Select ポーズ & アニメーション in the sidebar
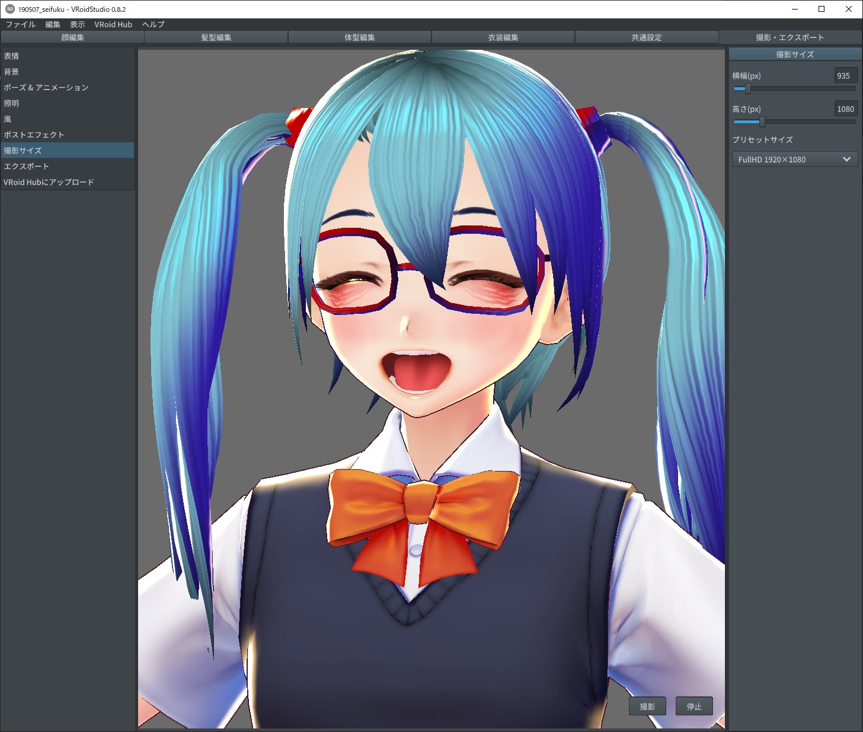 (47, 87)
